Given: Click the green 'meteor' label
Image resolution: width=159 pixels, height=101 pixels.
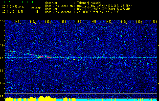Looking at the screenshot, I should pyautogui.click(x=36, y=8).
